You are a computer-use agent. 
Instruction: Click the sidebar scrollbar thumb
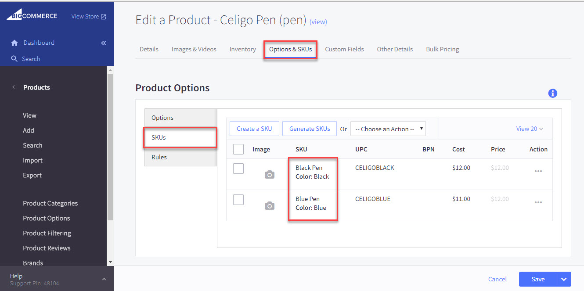[x=110, y=147]
